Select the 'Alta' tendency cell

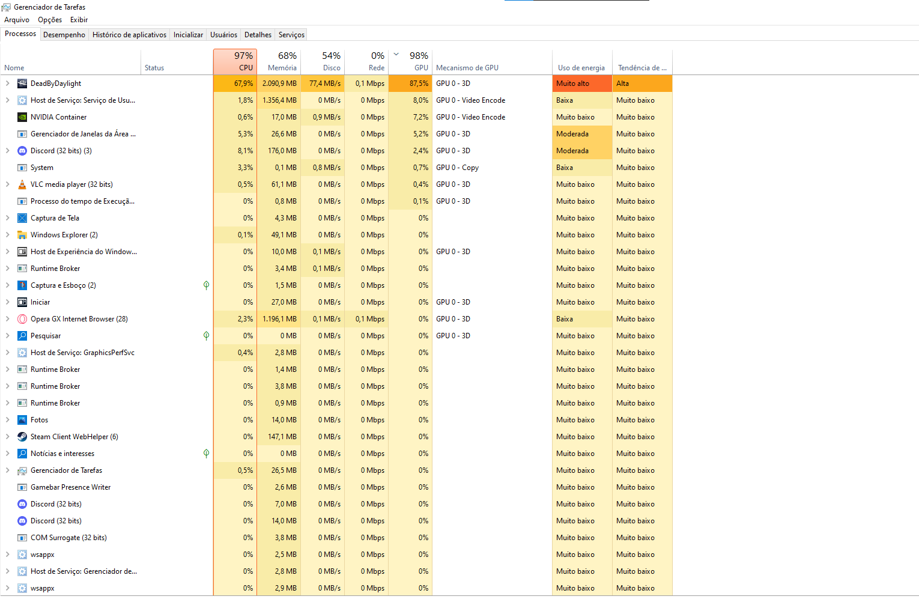(642, 84)
